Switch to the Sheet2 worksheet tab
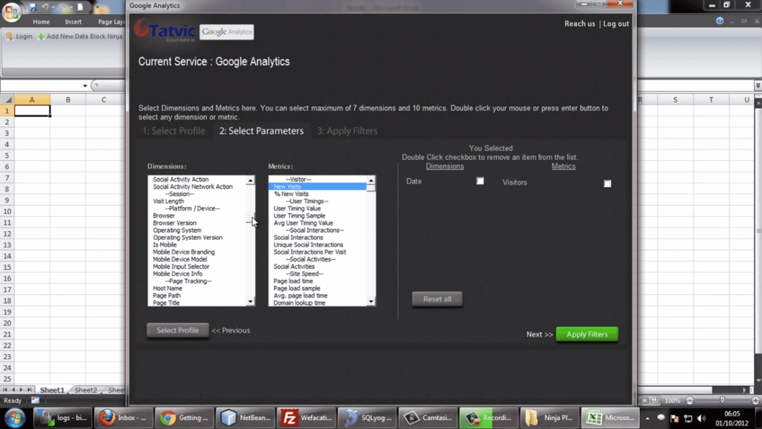The height and width of the screenshot is (429, 762). tap(86, 390)
